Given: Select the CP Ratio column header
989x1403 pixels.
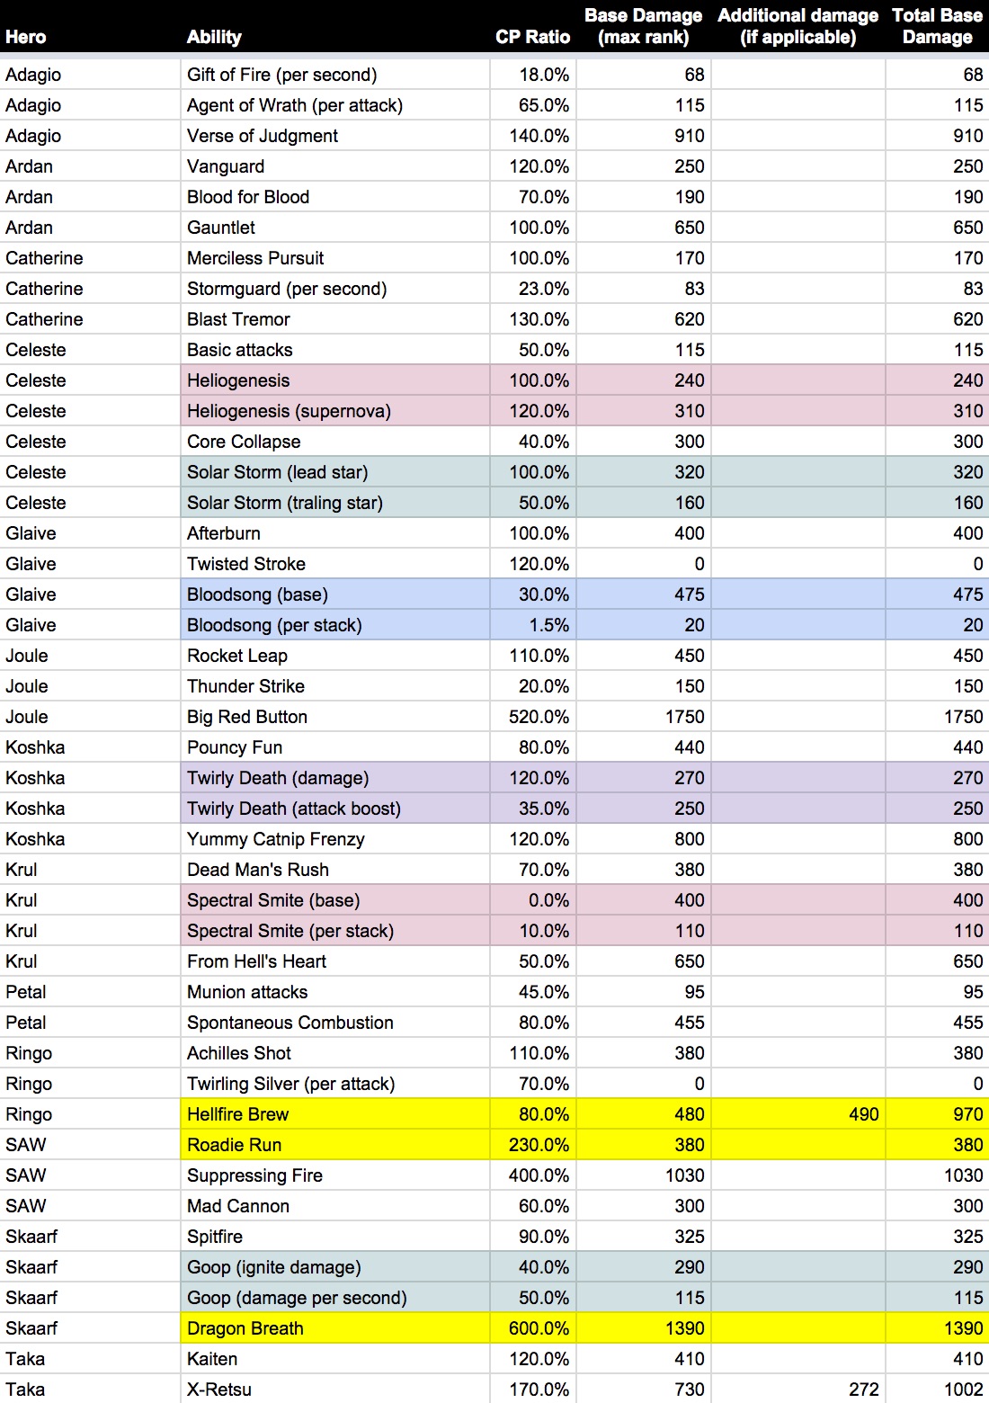Looking at the screenshot, I should point(533,27).
